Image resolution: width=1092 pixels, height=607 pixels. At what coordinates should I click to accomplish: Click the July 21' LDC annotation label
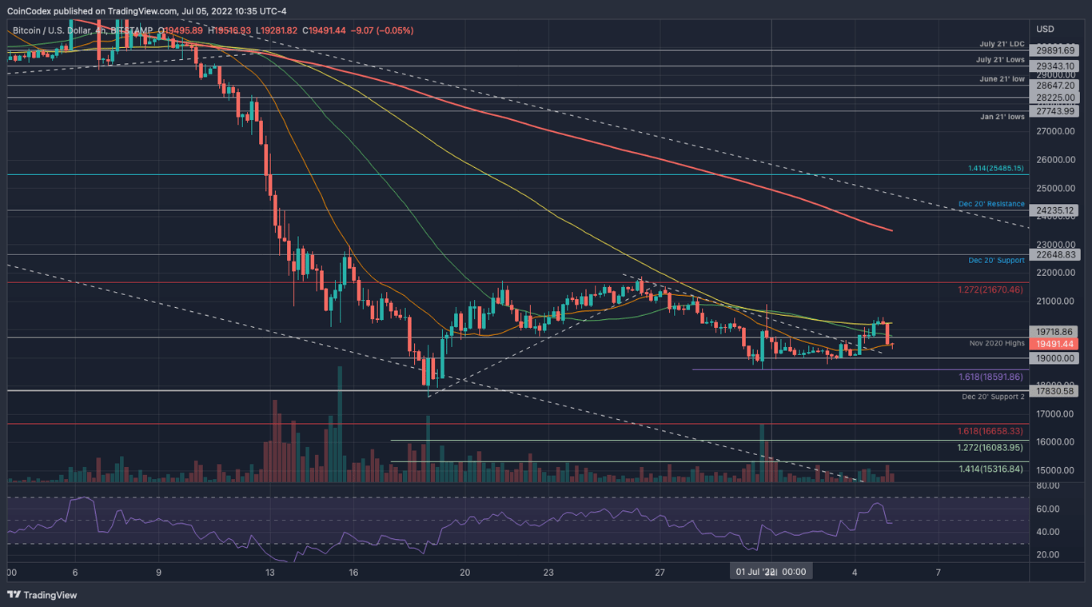[x=1002, y=44]
